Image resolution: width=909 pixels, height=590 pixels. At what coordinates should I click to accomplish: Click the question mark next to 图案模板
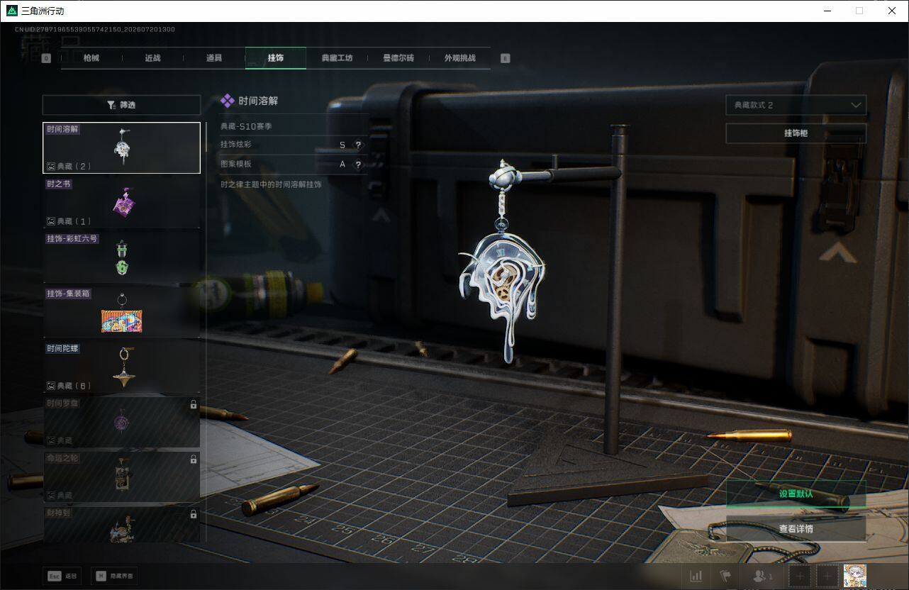358,164
